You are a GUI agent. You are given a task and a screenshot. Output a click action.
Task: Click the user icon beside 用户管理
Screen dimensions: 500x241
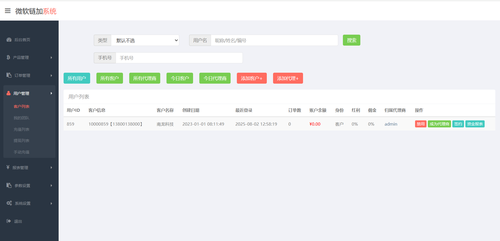[9, 93]
